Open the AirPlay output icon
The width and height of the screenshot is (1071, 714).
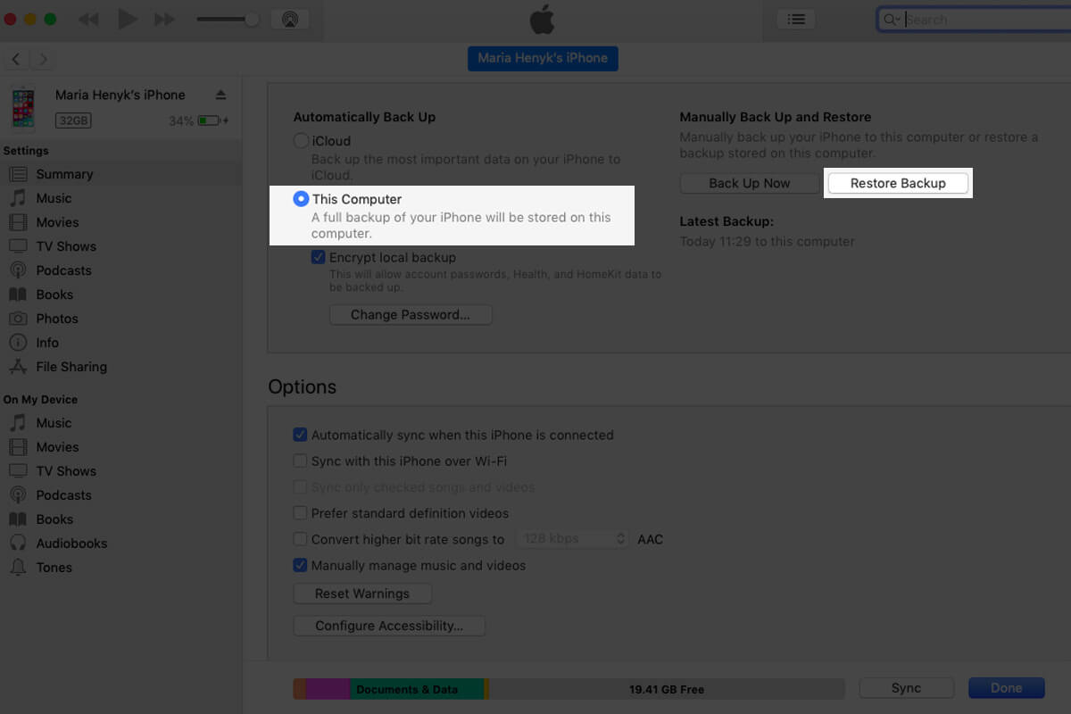pos(289,19)
